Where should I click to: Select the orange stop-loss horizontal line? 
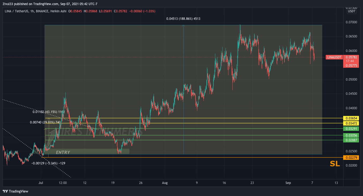192,157
